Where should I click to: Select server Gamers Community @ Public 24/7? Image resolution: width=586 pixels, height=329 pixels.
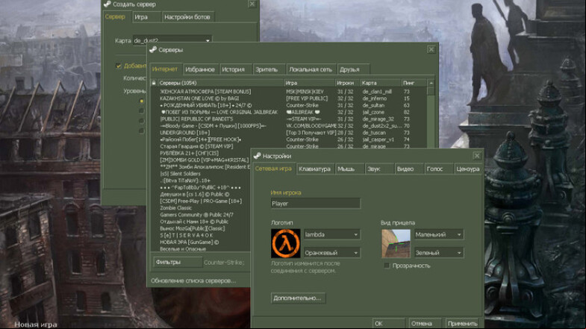196,215
